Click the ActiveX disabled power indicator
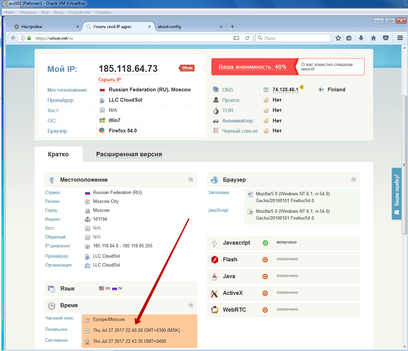 click(265, 293)
